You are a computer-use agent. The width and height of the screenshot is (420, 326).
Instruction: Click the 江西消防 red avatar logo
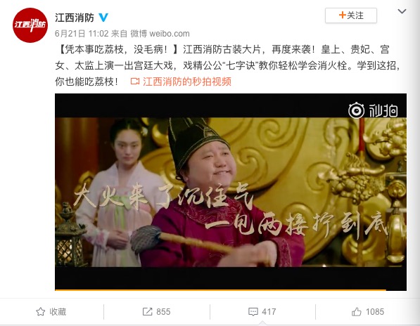tap(30, 25)
